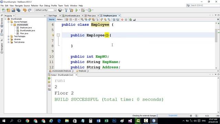Screen dimensions: 220x124
Task: Click the History view button
Action: [59, 20]
